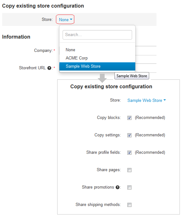This screenshot has height=218, width=183.
Task: Click the Company field label
Action: click(43, 51)
